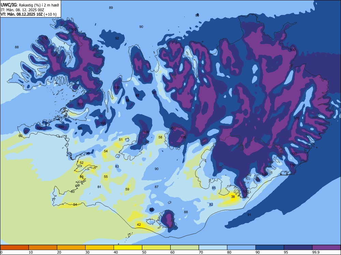Select the purple above-99.9 legend swatch

tap(326, 248)
